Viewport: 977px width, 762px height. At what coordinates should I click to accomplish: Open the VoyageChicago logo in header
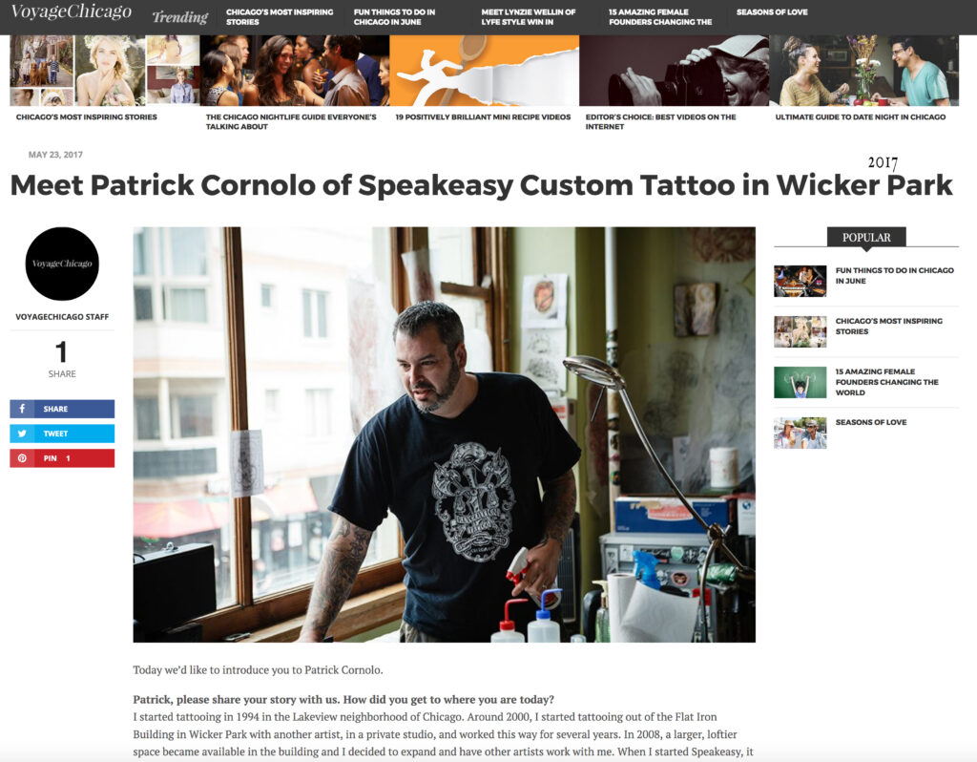tap(71, 11)
